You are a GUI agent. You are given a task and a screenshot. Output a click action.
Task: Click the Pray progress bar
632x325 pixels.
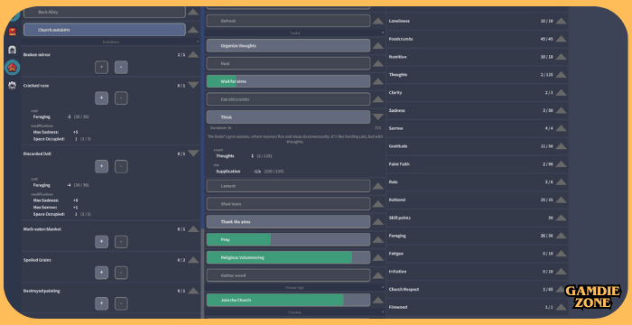[288, 239]
